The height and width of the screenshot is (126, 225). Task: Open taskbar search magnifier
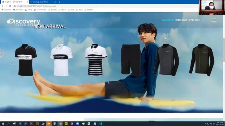click(x=8, y=124)
